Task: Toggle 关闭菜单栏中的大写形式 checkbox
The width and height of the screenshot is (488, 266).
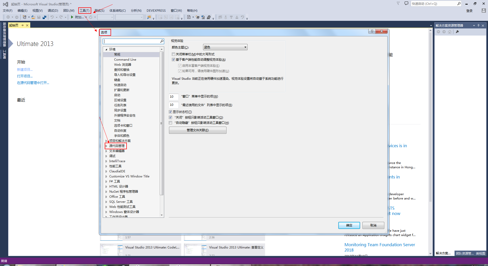Action: point(173,54)
